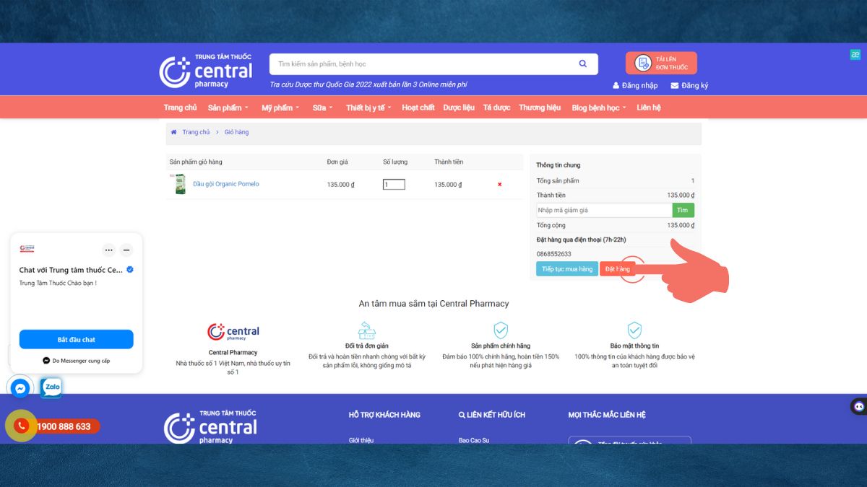Focus the Nhập mã giảm giá field
This screenshot has width=867, height=487.
coord(604,210)
